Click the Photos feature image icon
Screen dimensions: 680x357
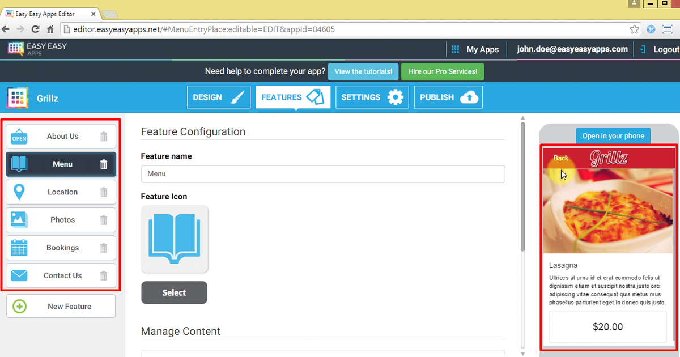click(19, 220)
